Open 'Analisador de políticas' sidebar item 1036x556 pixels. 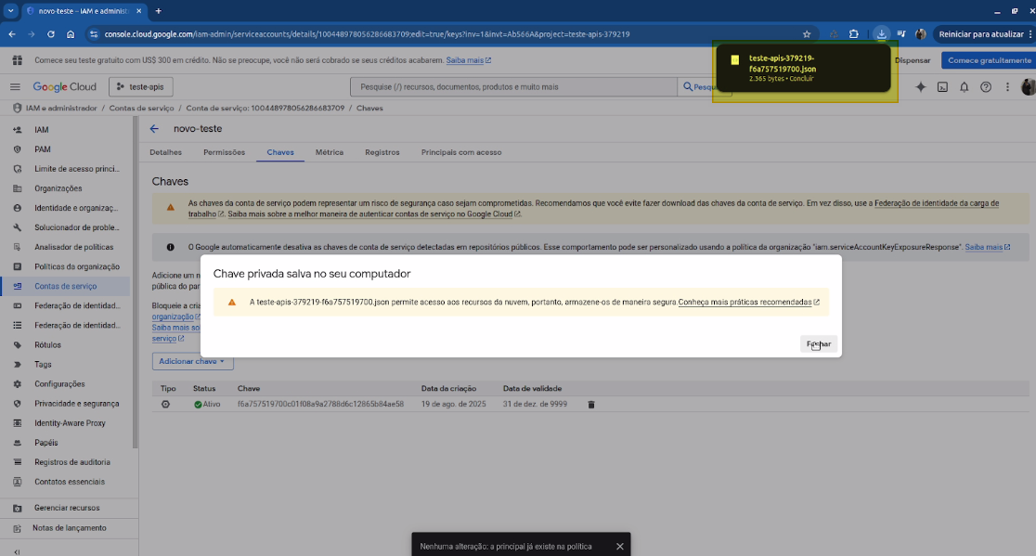tap(74, 247)
